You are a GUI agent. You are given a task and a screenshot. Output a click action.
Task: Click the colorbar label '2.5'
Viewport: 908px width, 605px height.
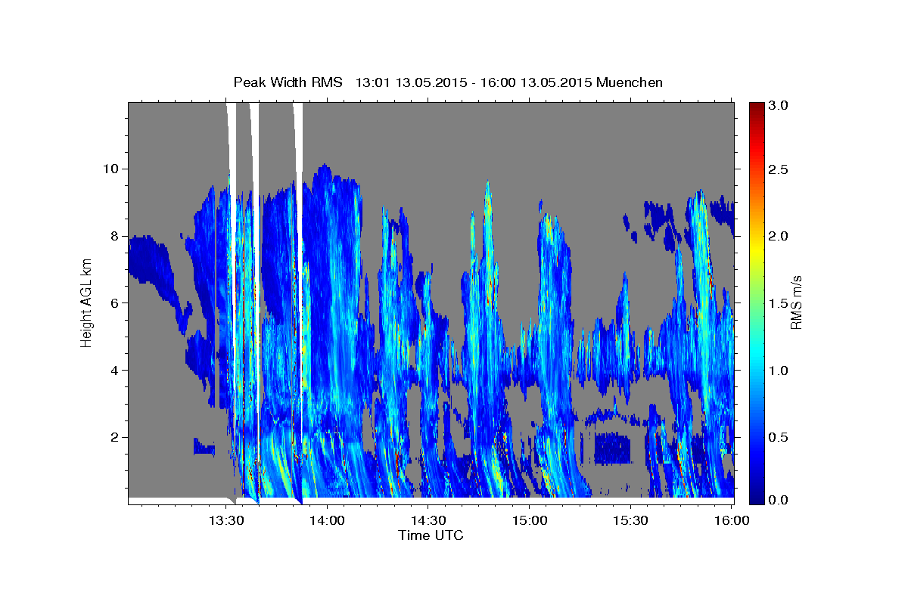tap(779, 169)
